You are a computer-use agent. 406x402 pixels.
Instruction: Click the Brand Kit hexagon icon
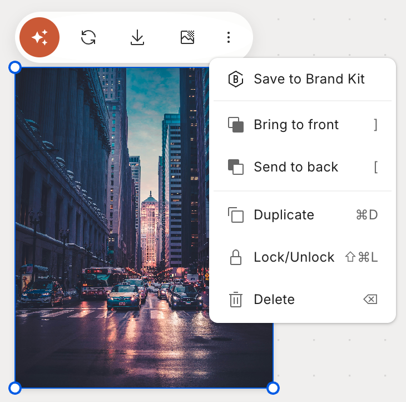pyautogui.click(x=236, y=79)
